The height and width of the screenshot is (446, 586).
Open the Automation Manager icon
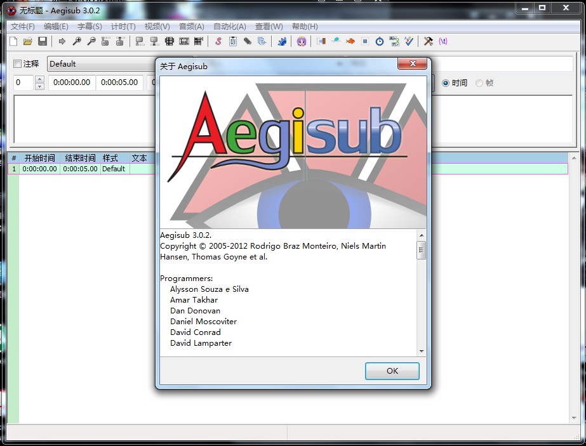pos(282,41)
